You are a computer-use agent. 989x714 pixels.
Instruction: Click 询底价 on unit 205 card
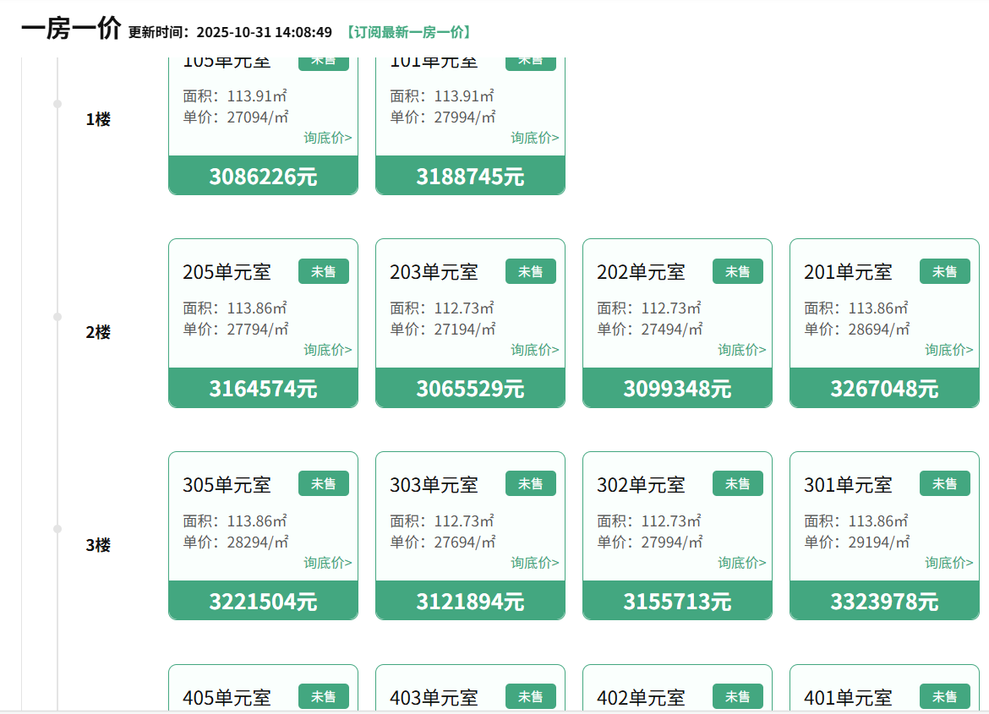point(328,350)
